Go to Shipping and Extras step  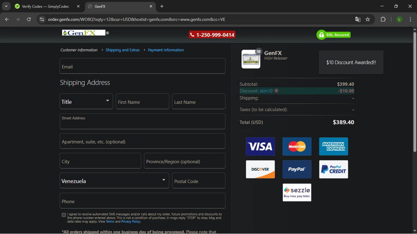coord(123,50)
